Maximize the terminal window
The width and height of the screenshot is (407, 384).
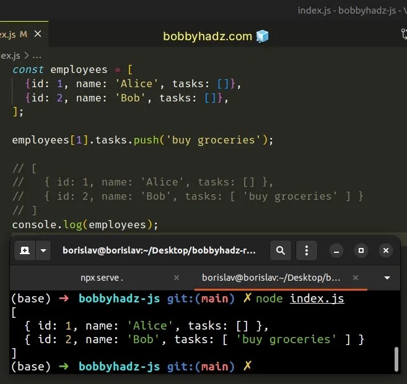tap(361, 250)
